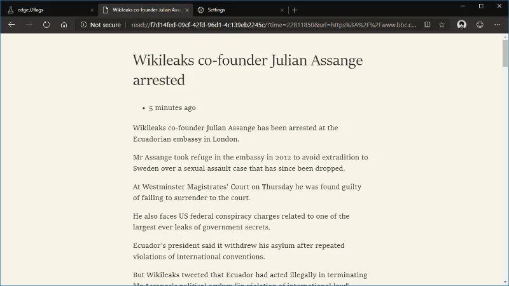Send feedback with the smiley icon
The width and height of the screenshot is (509, 286).
(x=480, y=25)
